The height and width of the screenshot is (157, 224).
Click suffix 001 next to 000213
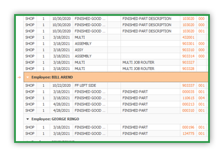201,104
